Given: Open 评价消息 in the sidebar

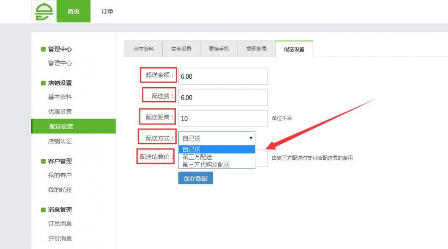Looking at the screenshot, I should 60,239.
